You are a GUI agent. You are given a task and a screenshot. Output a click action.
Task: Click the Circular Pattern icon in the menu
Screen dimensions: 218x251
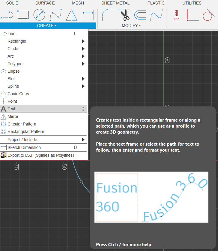[3, 124]
